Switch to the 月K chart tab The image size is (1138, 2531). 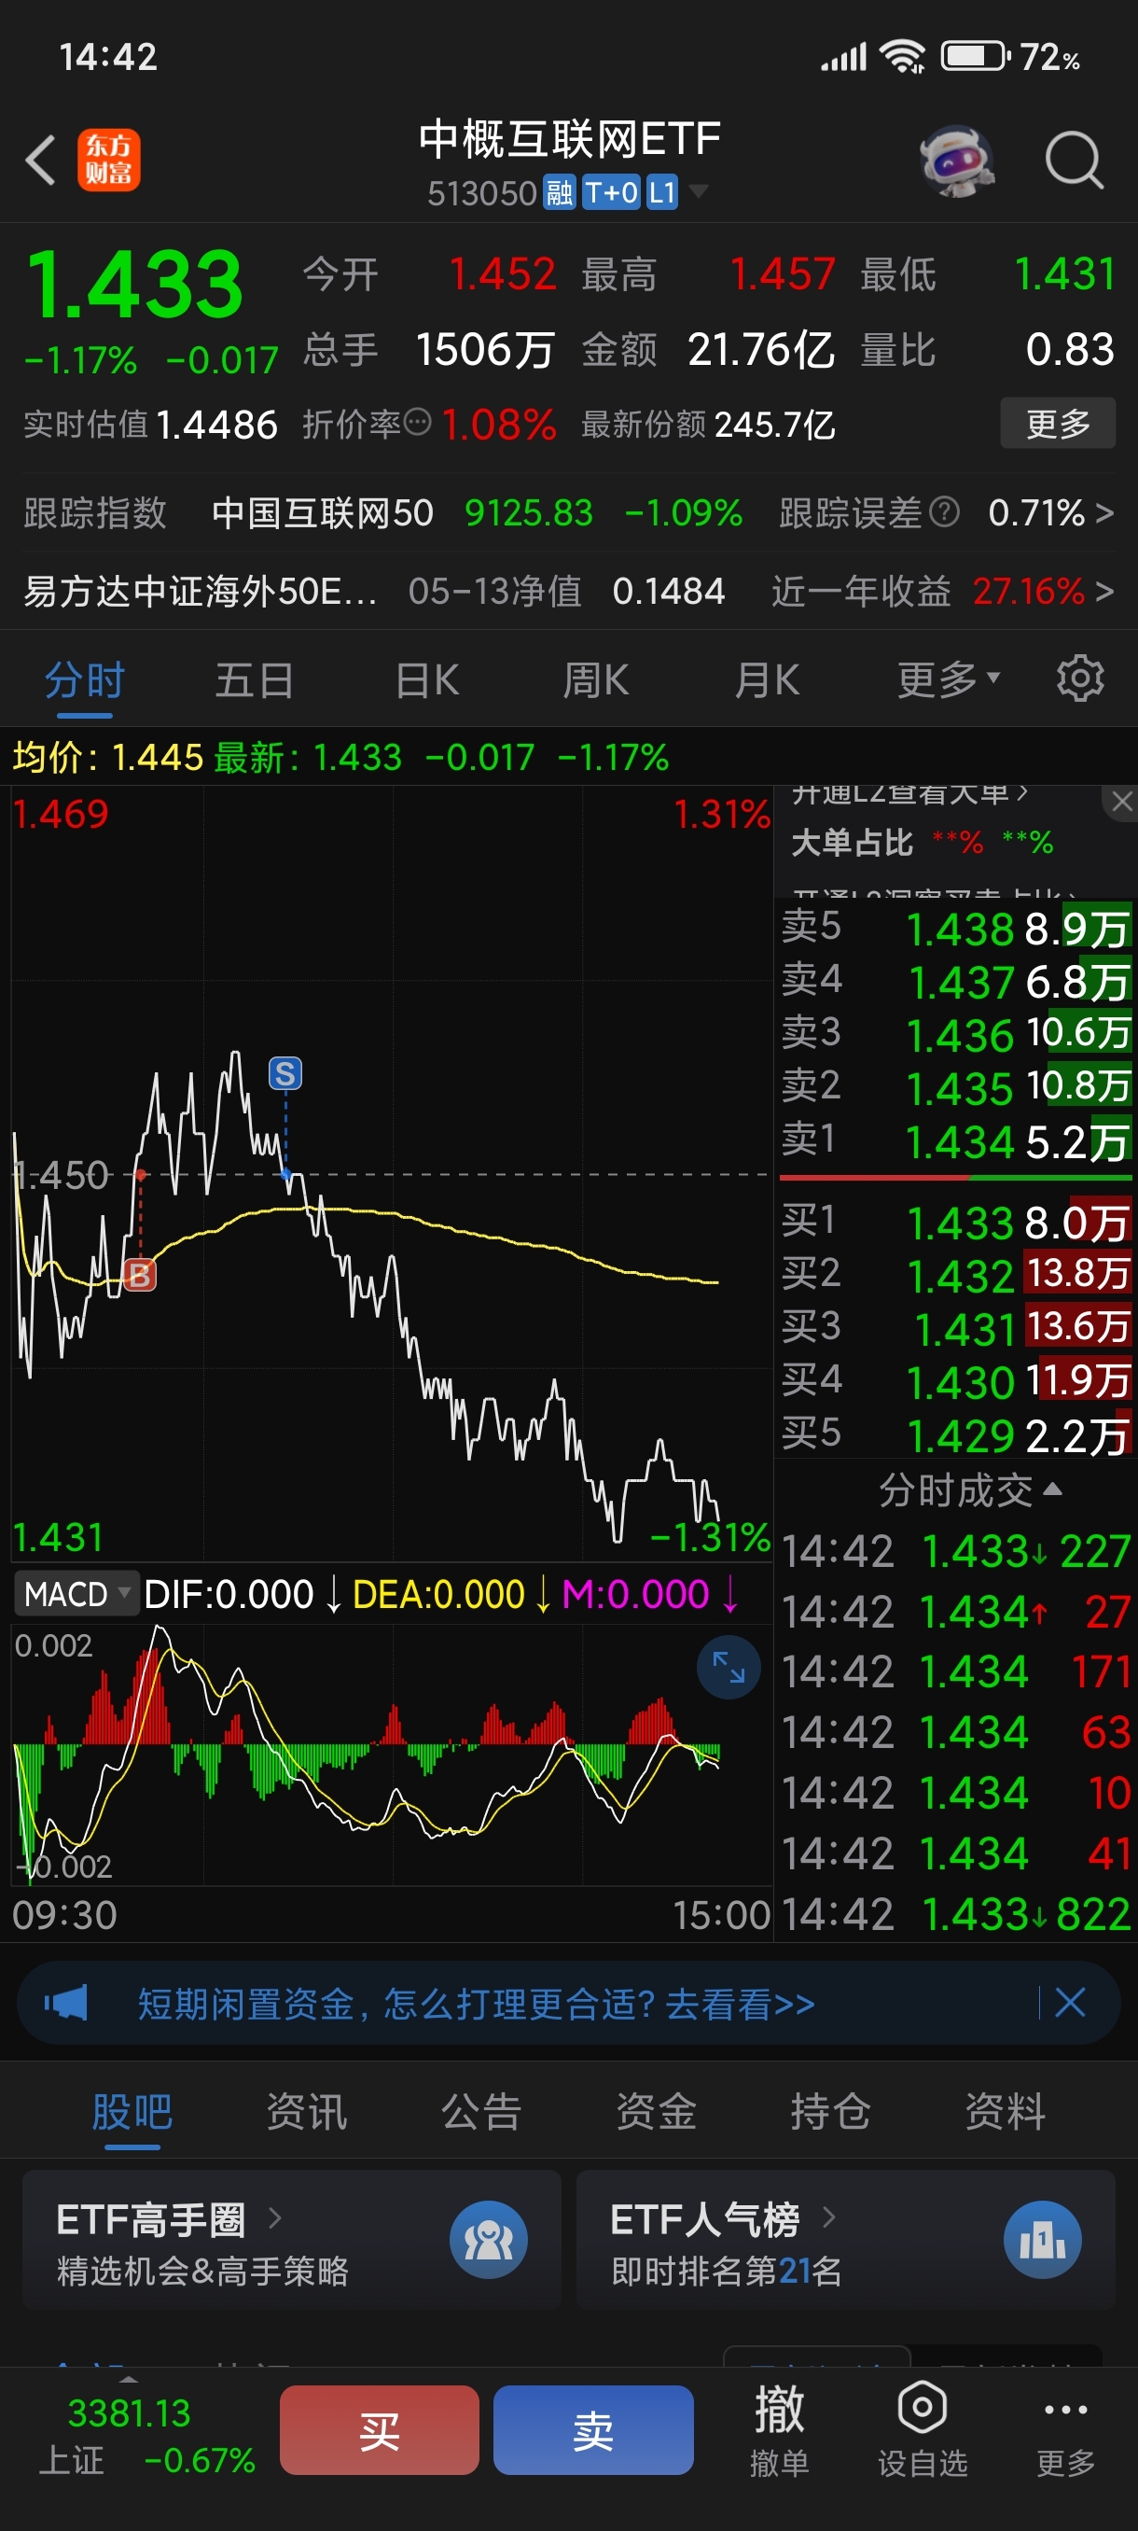[x=767, y=680]
